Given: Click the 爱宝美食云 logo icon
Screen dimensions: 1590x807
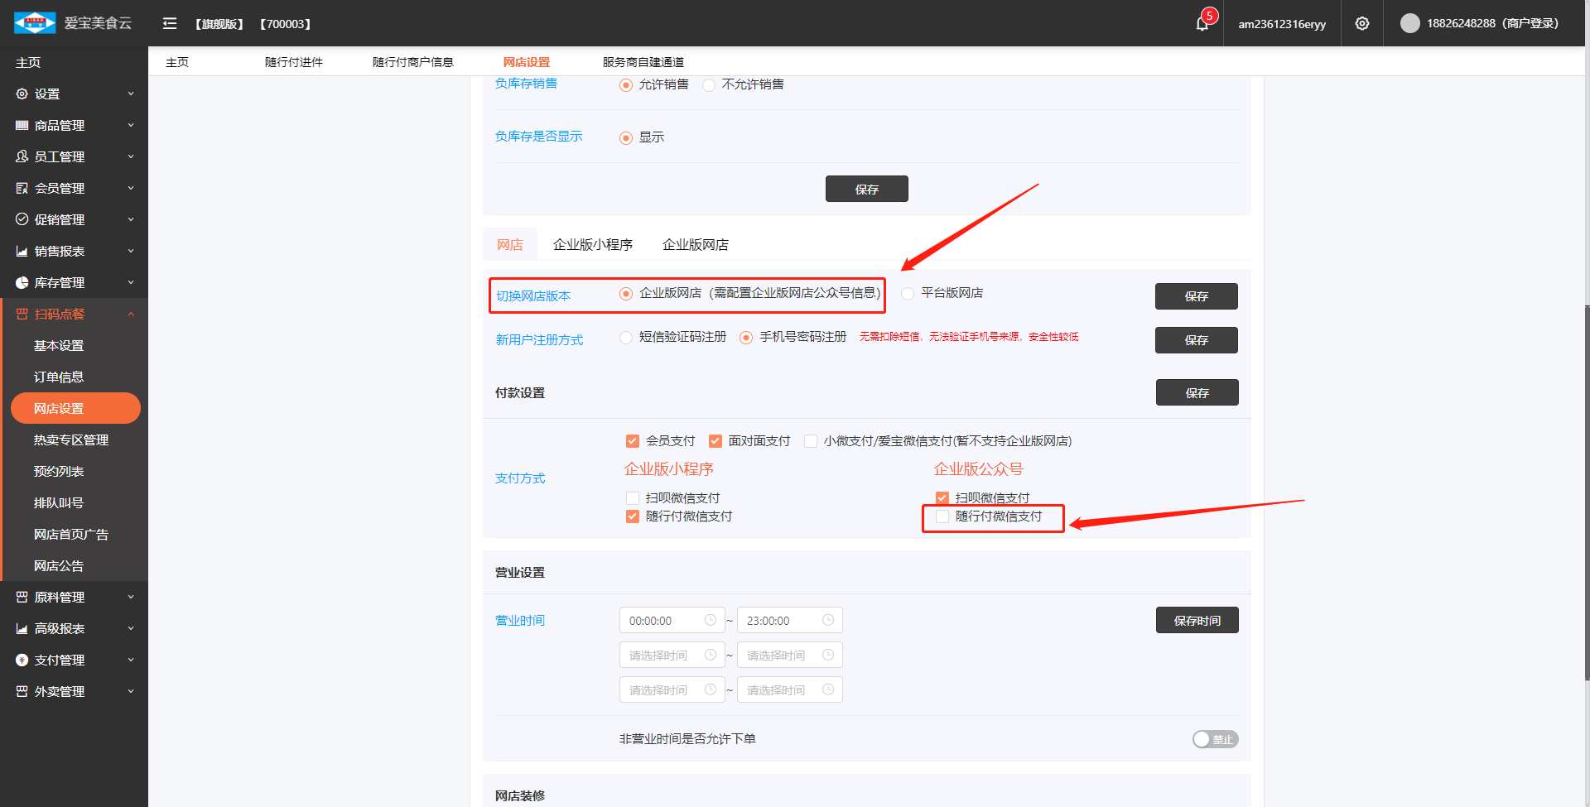Looking at the screenshot, I should [x=35, y=23].
